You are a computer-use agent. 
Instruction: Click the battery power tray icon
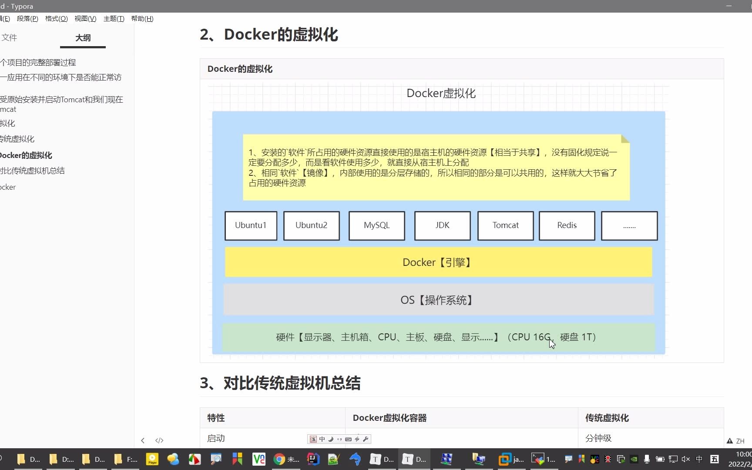pyautogui.click(x=660, y=459)
